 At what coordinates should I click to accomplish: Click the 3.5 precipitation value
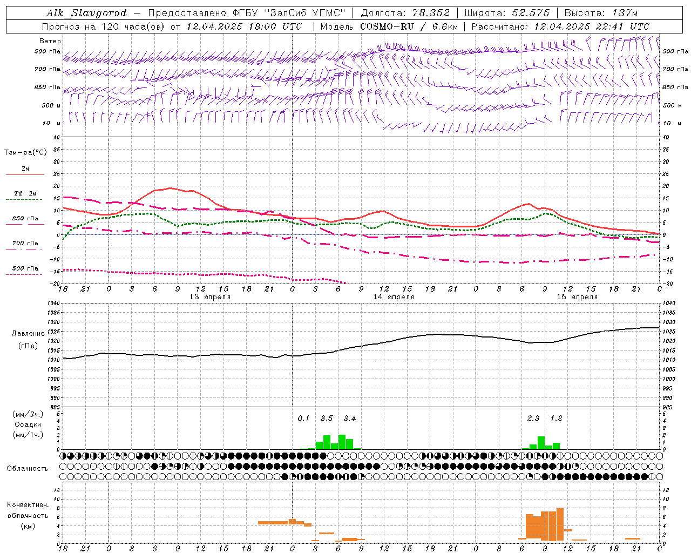click(x=327, y=419)
